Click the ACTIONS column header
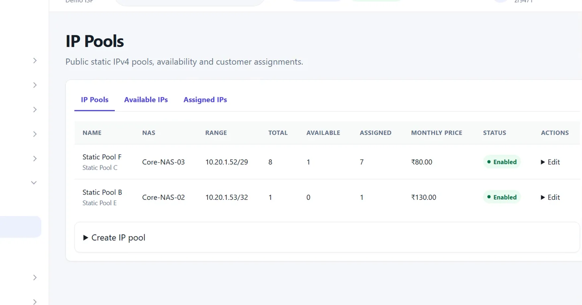 [x=555, y=133]
